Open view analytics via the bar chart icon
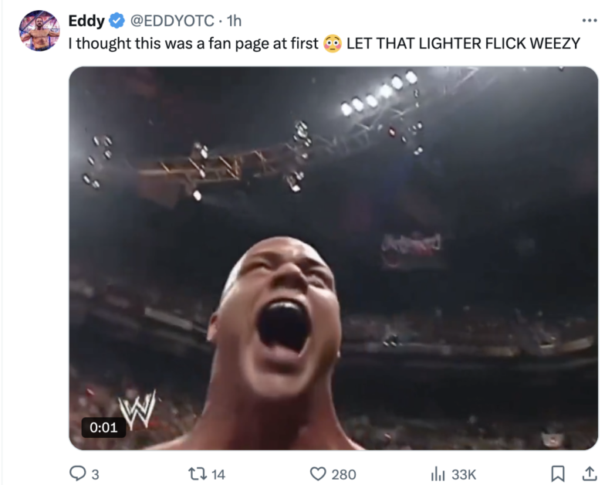This screenshot has width=615, height=485. click(x=438, y=474)
